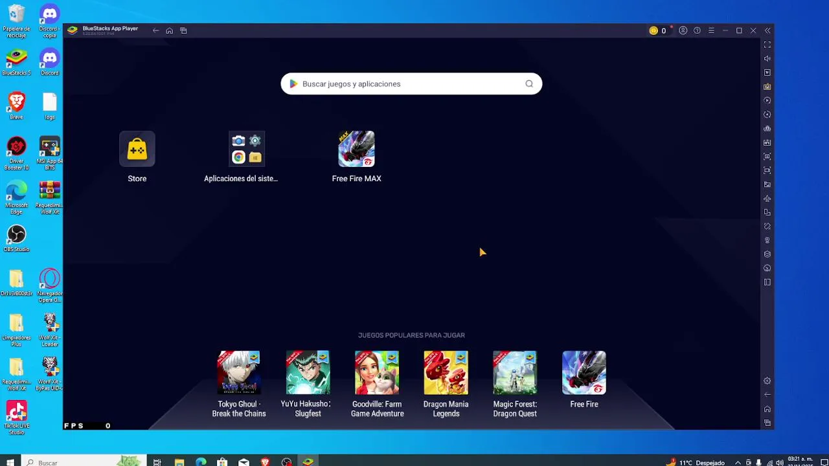Select the logs file on desktop
Viewport: 829px width, 466px height.
[50, 106]
